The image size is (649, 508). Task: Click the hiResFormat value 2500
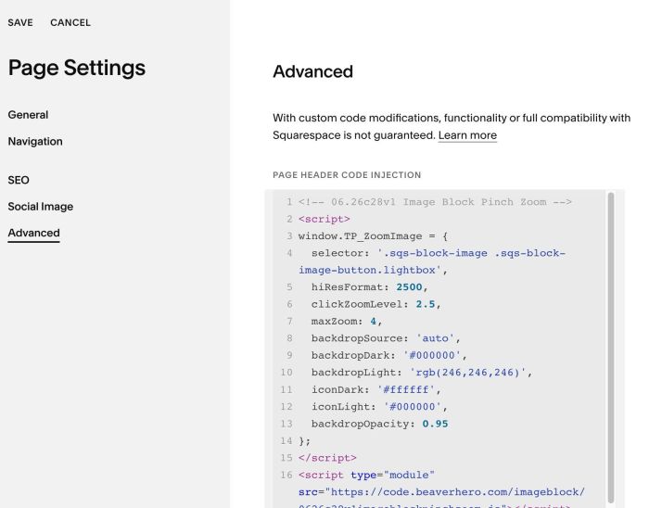409,287
